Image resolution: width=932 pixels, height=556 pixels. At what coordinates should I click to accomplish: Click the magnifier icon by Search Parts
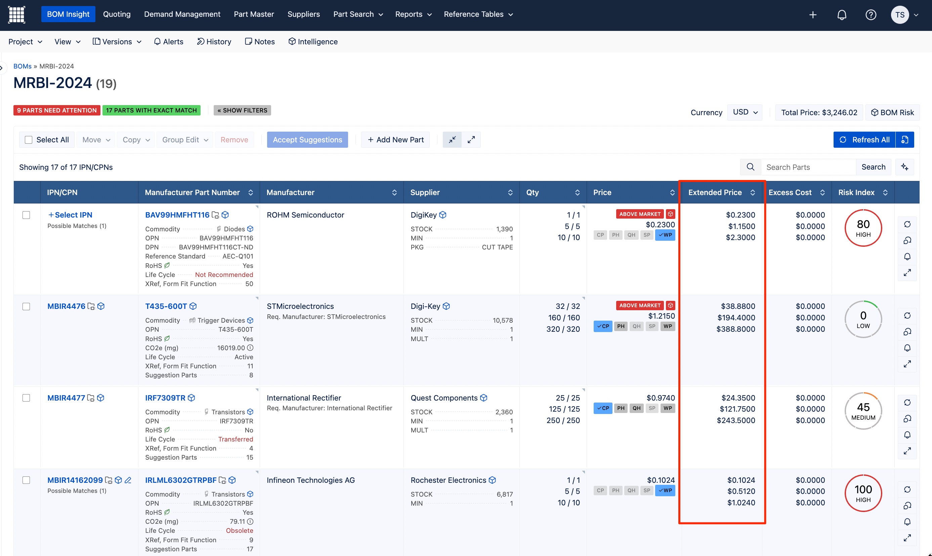[x=750, y=167]
